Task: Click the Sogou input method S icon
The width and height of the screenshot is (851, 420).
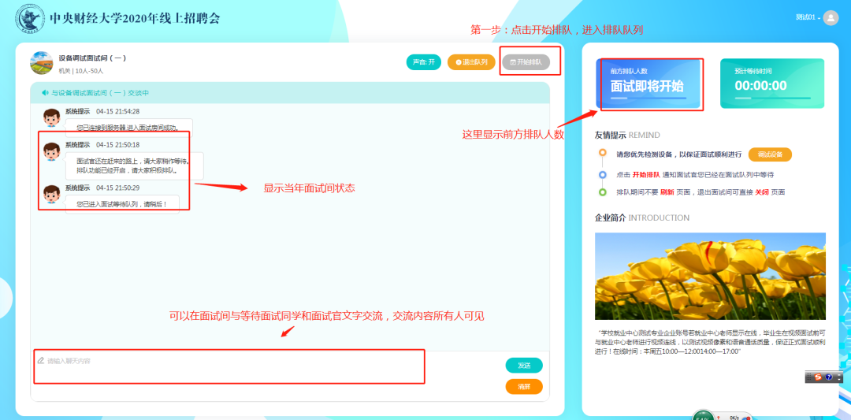Action: pyautogui.click(x=818, y=377)
